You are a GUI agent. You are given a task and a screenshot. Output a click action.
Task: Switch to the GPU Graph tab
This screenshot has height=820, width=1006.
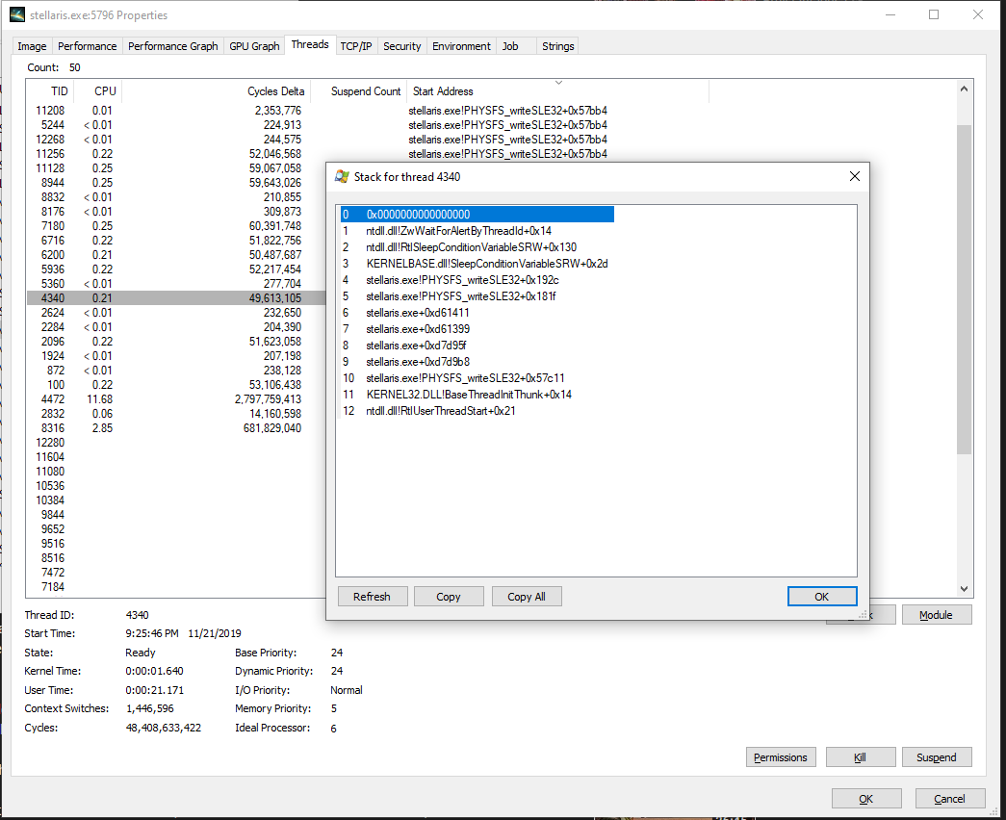(255, 46)
